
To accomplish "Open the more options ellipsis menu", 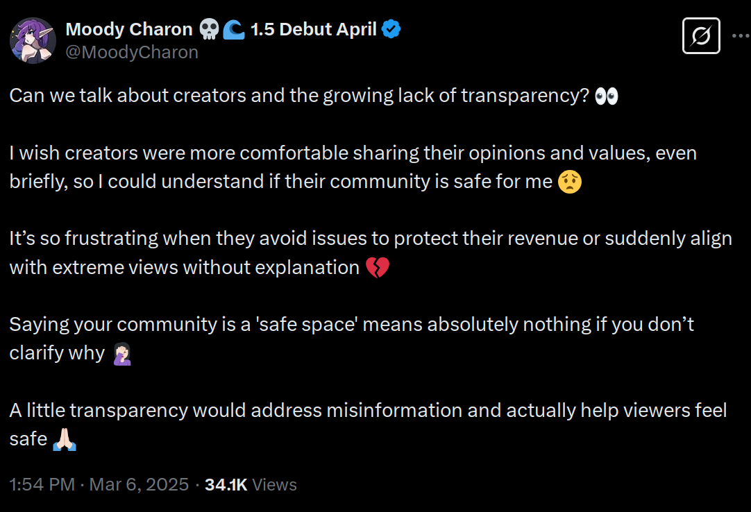I will (x=741, y=36).
